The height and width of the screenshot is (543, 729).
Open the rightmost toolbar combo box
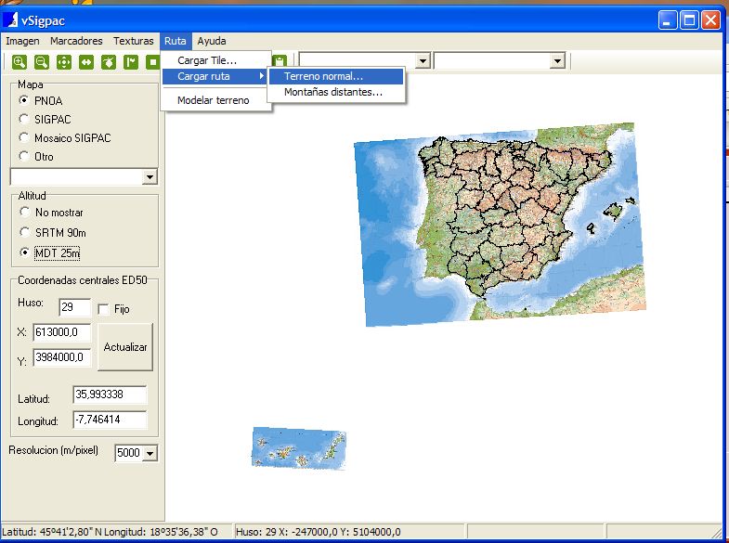coord(557,61)
